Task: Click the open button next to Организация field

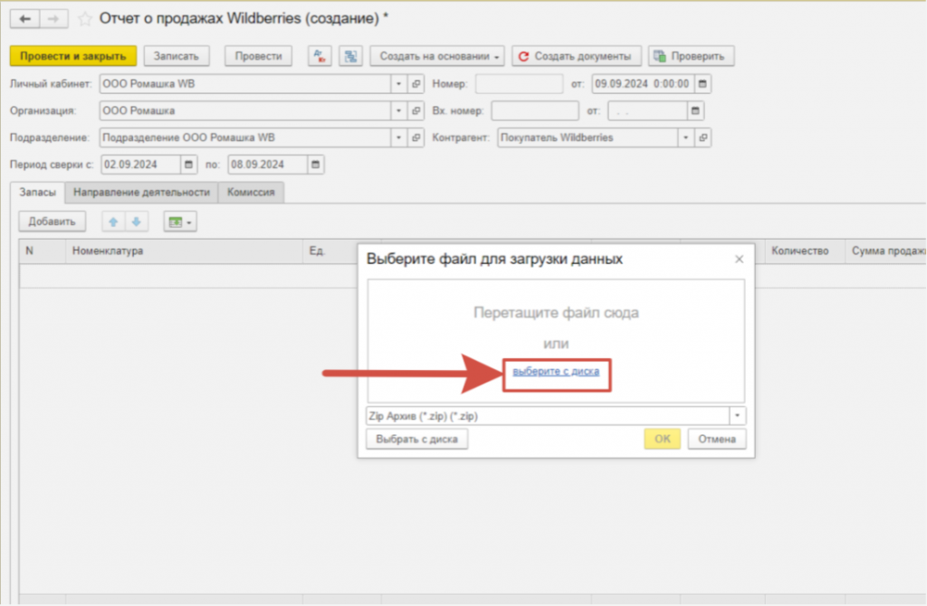Action: click(x=416, y=111)
